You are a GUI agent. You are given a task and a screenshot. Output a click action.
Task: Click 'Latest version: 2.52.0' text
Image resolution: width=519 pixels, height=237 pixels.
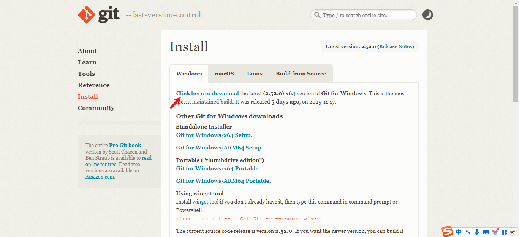coord(351,47)
